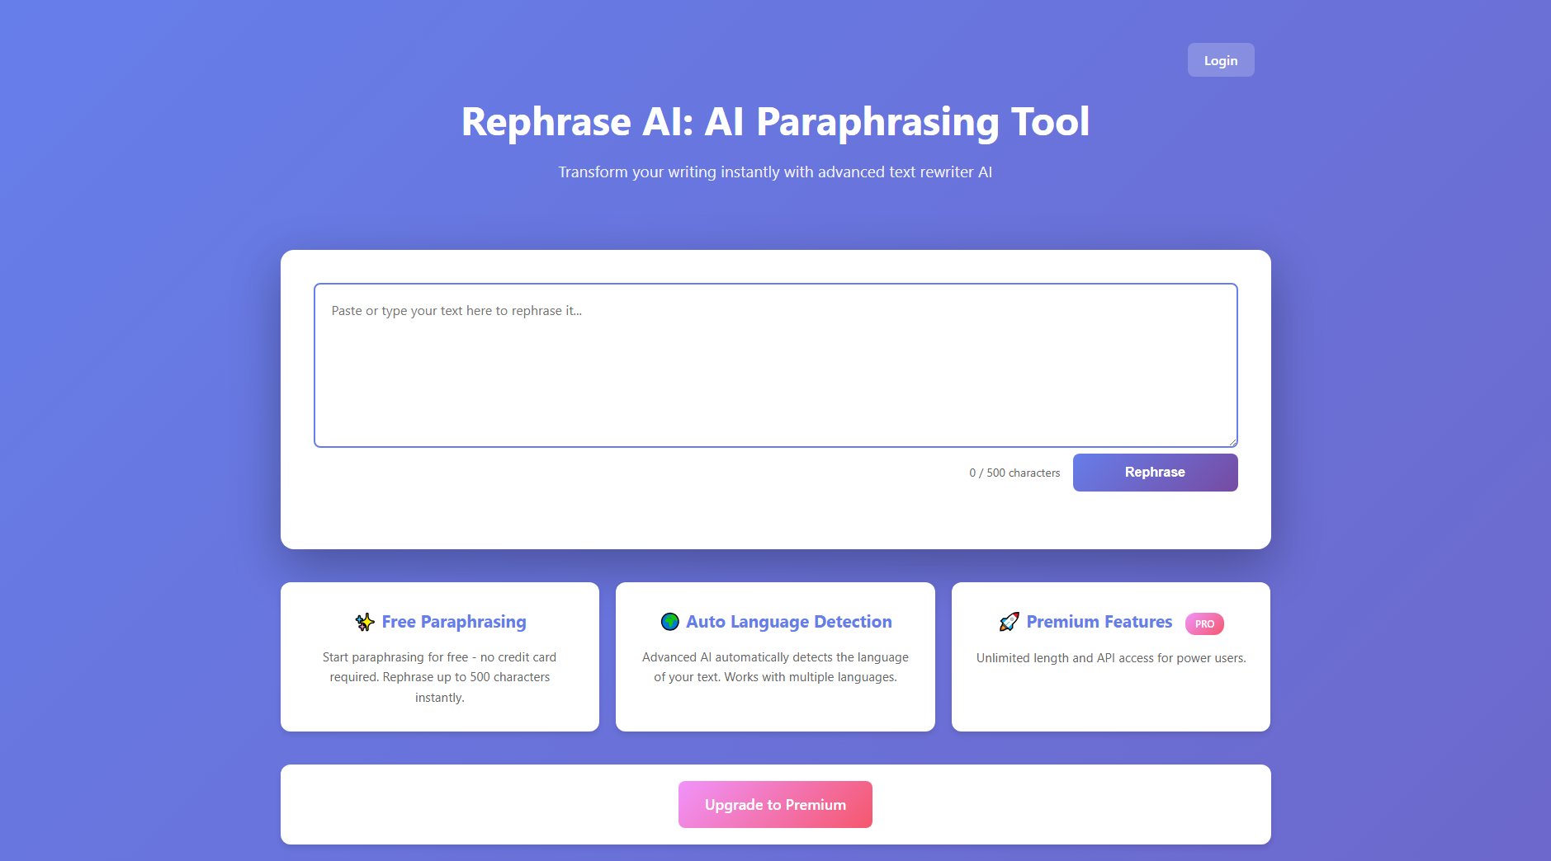Click the Auto Language Detection description
This screenshot has width=1551, height=861.
pos(774,666)
